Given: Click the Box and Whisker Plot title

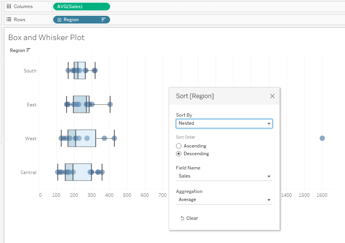Looking at the screenshot, I should (x=46, y=38).
